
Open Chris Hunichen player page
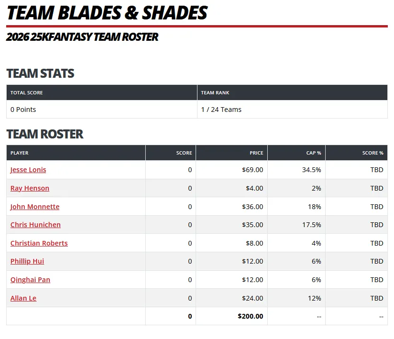[36, 225]
